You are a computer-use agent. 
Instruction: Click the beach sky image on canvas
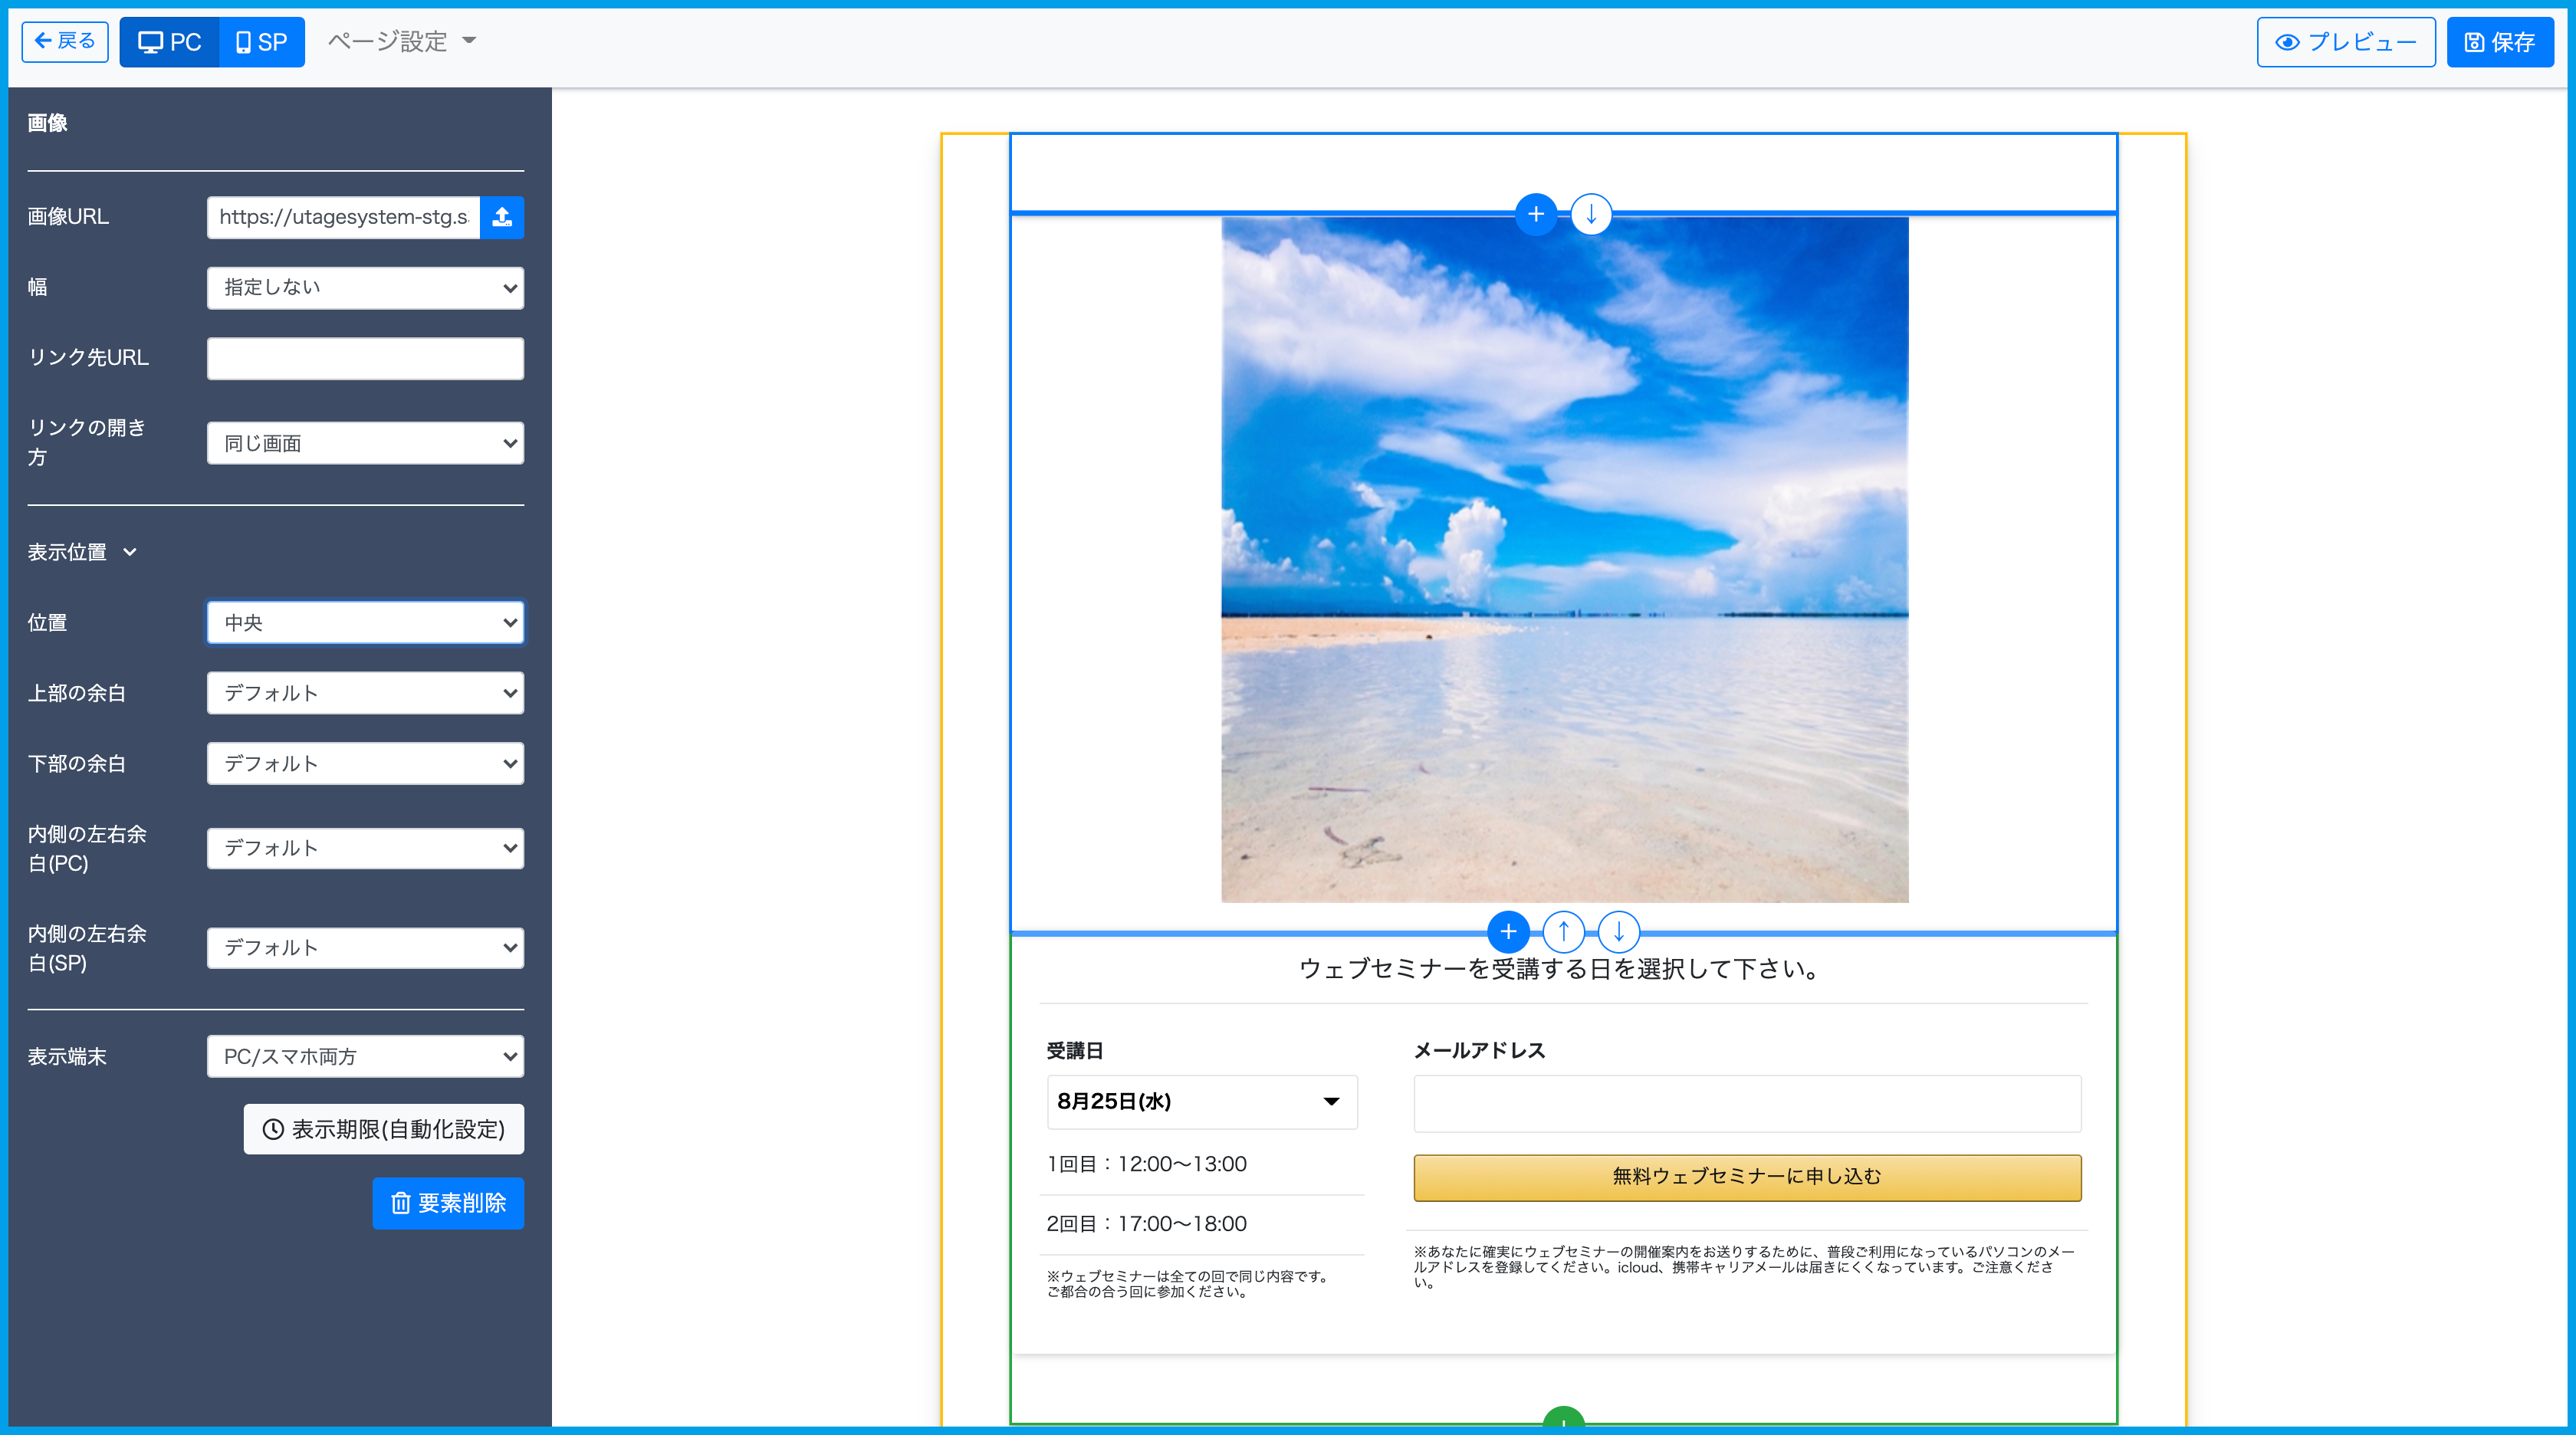click(1564, 560)
